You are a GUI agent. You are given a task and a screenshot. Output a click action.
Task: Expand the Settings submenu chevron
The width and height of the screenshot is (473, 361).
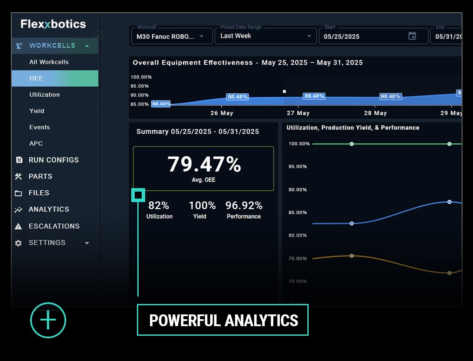pos(87,243)
